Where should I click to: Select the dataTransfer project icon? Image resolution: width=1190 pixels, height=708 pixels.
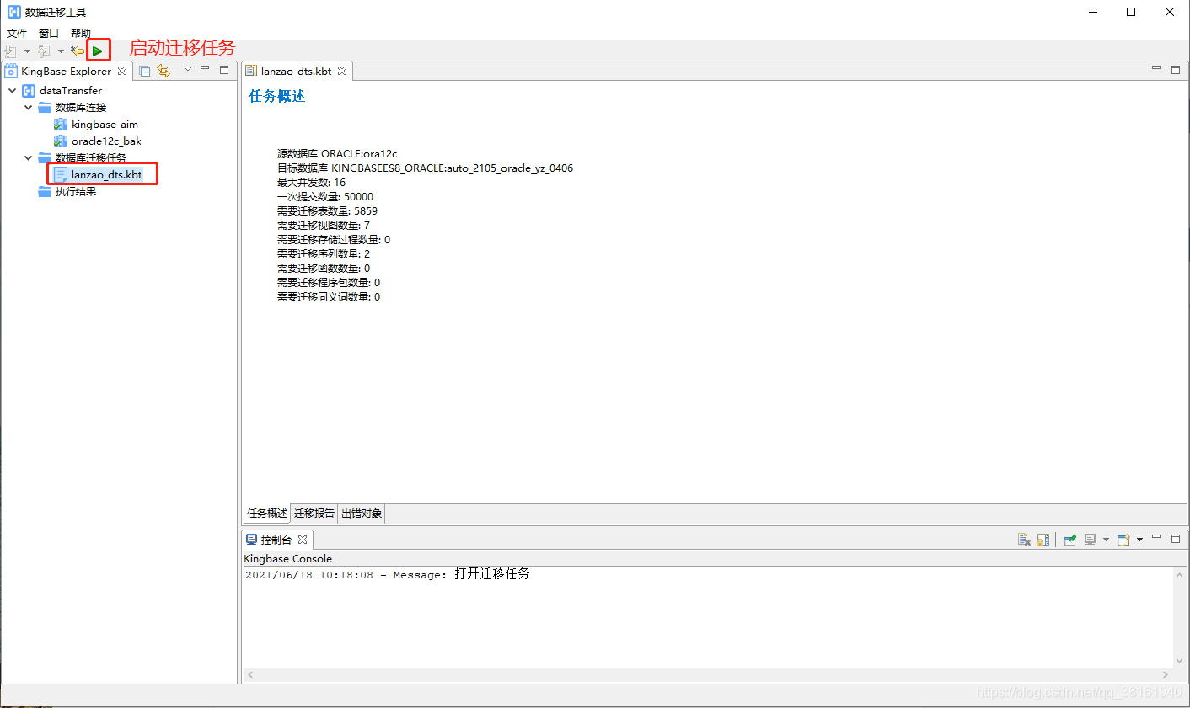click(x=28, y=90)
